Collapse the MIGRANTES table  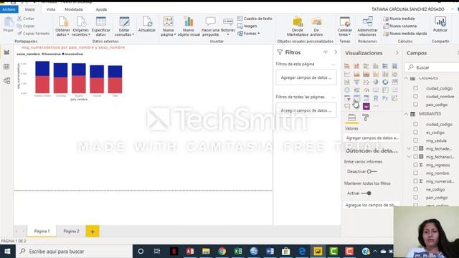click(406, 114)
